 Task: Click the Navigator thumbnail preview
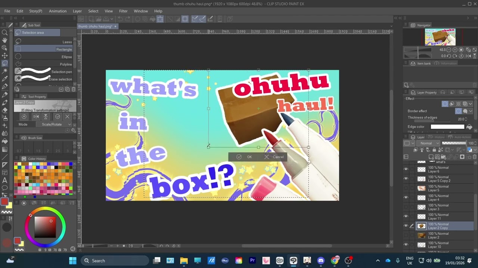tap(440, 37)
